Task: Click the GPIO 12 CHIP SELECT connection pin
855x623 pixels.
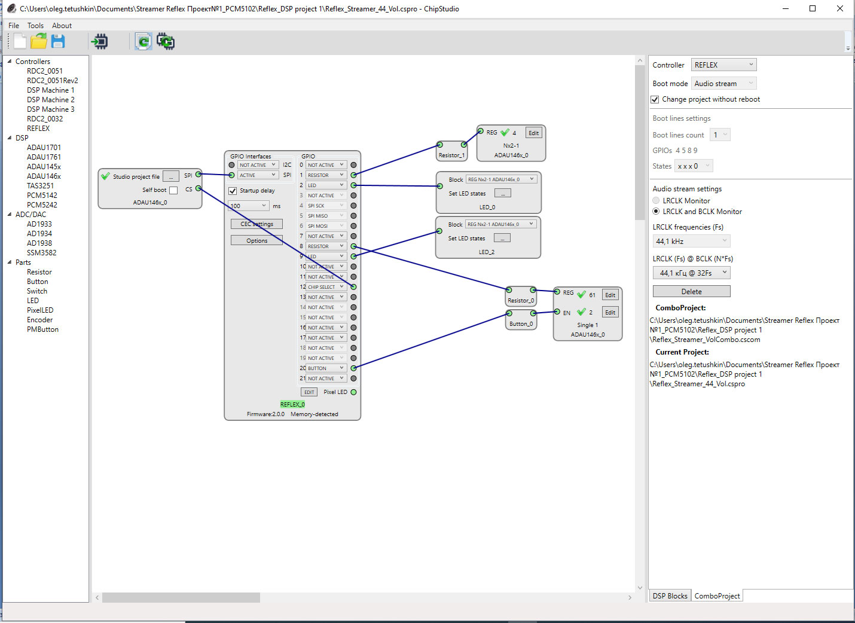Action: tap(353, 287)
